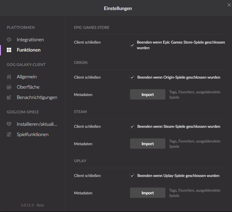Click the Metadaten label under Origin
This screenshot has height=212, width=232.
point(83,95)
